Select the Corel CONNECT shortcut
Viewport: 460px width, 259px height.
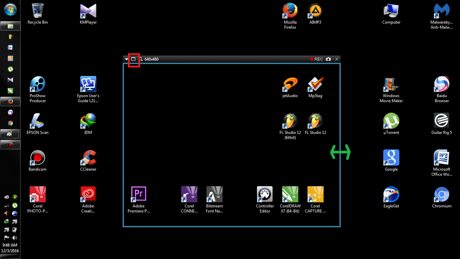click(x=189, y=200)
